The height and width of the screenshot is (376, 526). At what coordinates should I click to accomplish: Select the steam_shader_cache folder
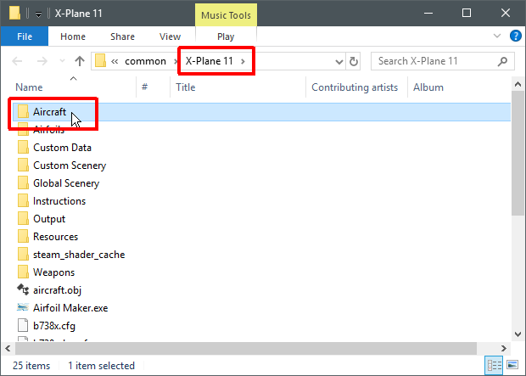tap(79, 254)
